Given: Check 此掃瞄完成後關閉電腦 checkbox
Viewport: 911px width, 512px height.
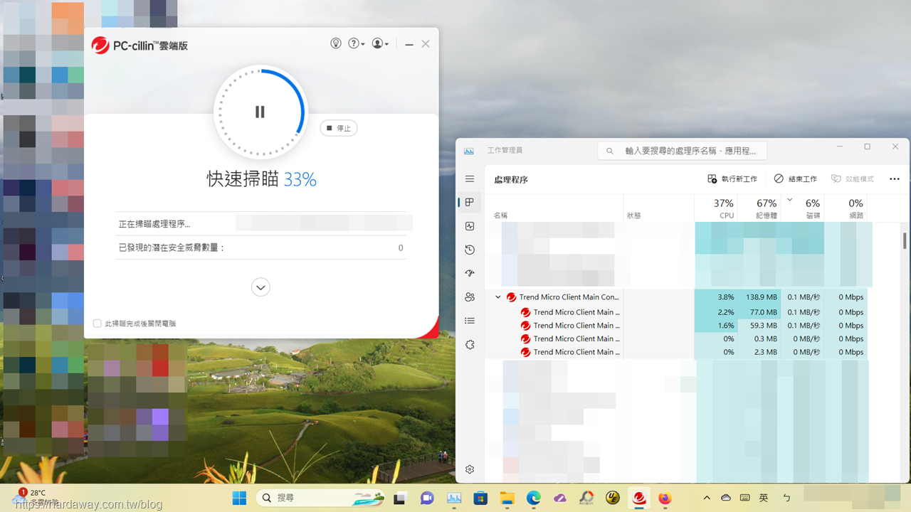Looking at the screenshot, I should [98, 324].
